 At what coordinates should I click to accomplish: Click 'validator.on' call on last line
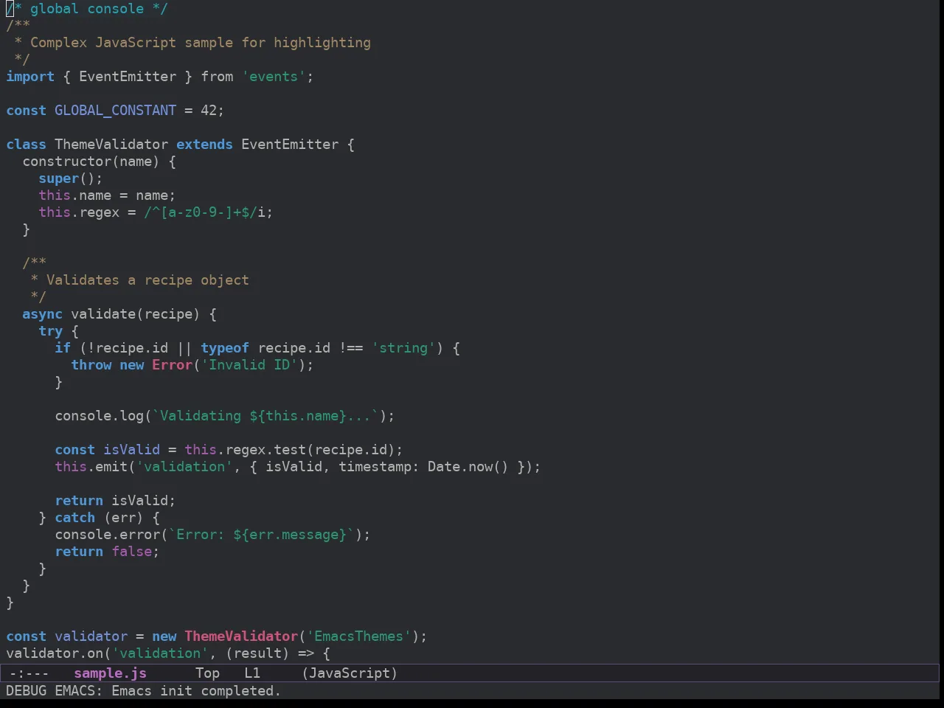click(55, 653)
